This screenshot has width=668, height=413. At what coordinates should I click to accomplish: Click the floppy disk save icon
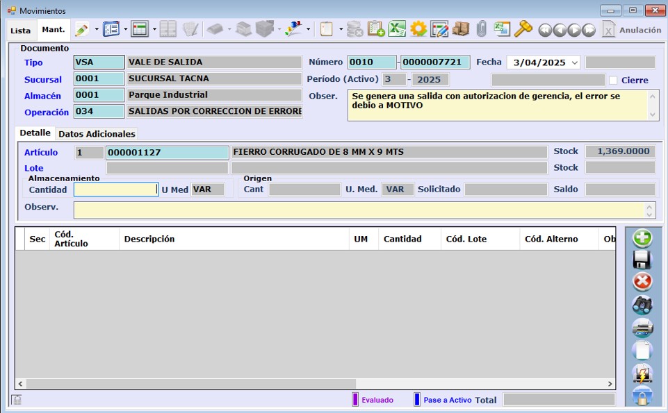(642, 260)
